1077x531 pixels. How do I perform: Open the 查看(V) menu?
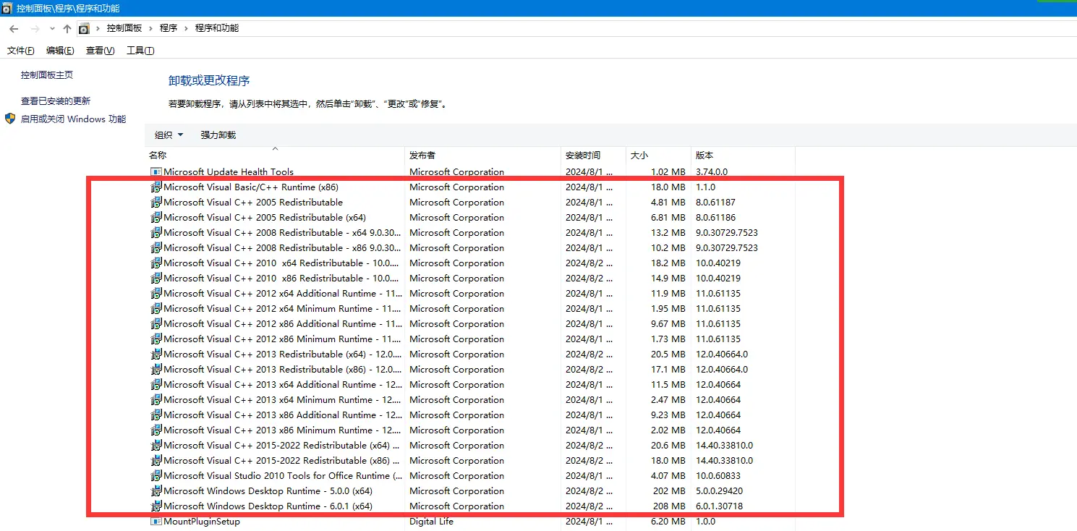tap(100, 51)
